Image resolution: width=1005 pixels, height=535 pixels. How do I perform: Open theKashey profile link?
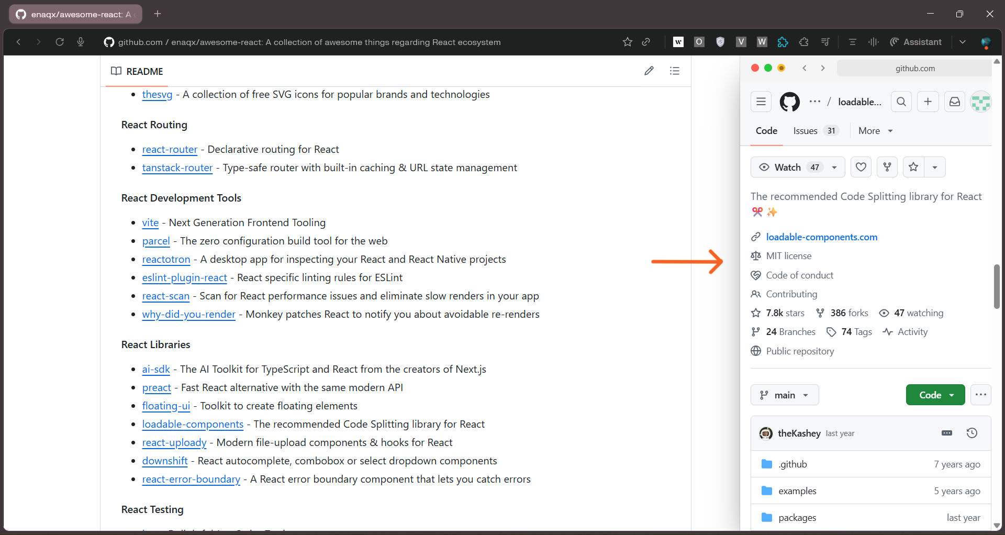(799, 433)
